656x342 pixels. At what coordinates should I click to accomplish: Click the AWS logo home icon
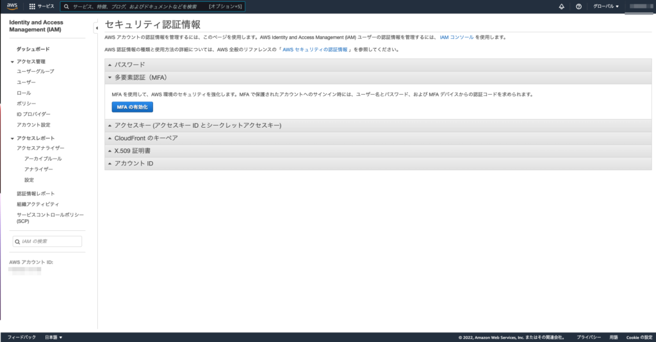coord(12,6)
